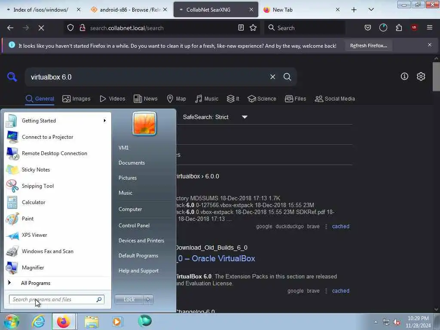Click the SearXNG logo magnifier
This screenshot has height=330, width=440.
click(12, 77)
